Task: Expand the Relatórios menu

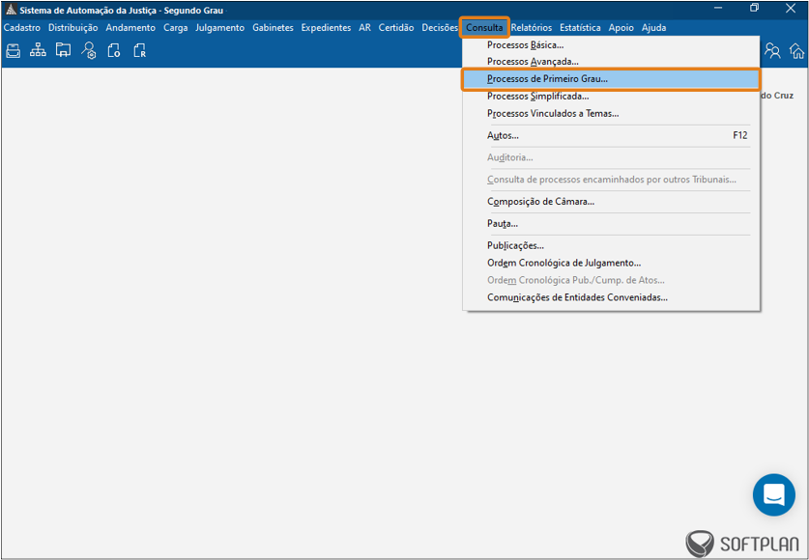Action: coord(532,28)
